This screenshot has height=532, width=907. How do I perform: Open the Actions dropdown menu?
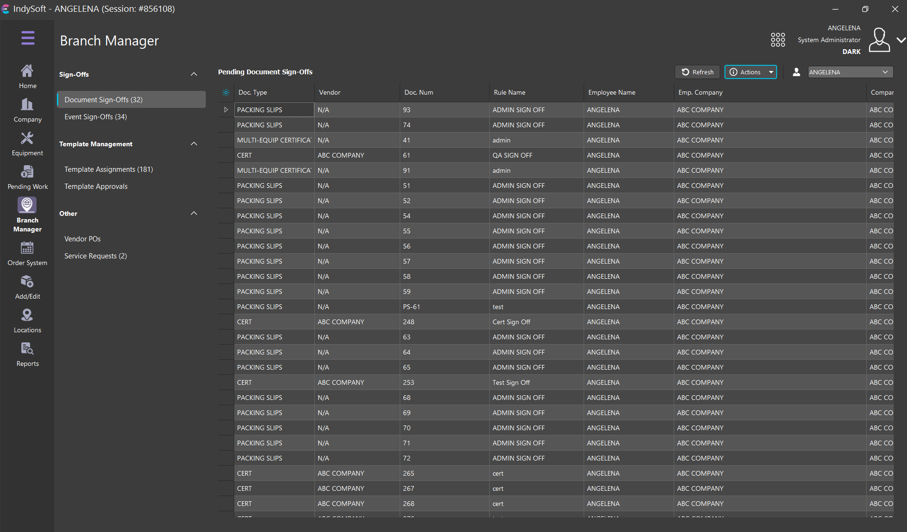(x=751, y=72)
